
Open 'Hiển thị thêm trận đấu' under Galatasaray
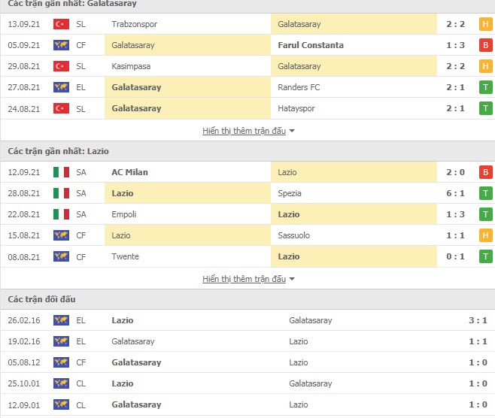pos(244,131)
